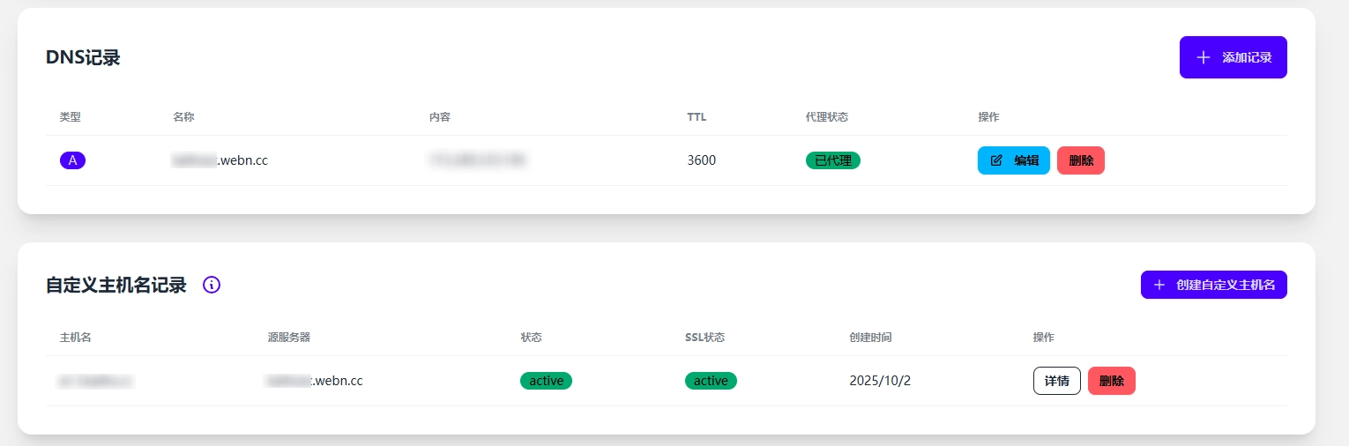Click the info icon beside 自定义主机名记录
The height and width of the screenshot is (446, 1349).
pos(212,285)
